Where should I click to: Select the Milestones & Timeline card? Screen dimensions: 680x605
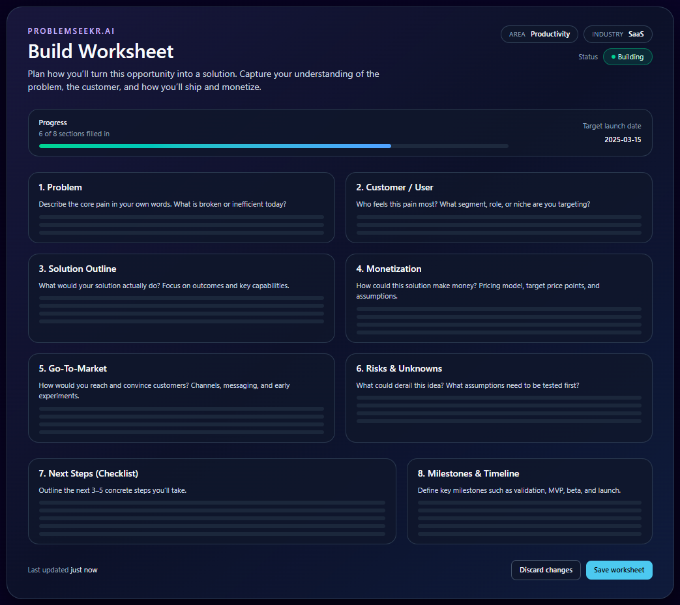(529, 501)
